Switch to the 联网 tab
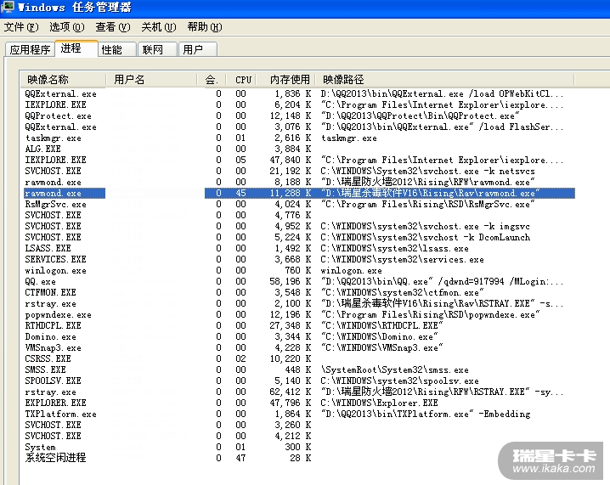Image resolution: width=610 pixels, height=485 pixels. tap(153, 50)
